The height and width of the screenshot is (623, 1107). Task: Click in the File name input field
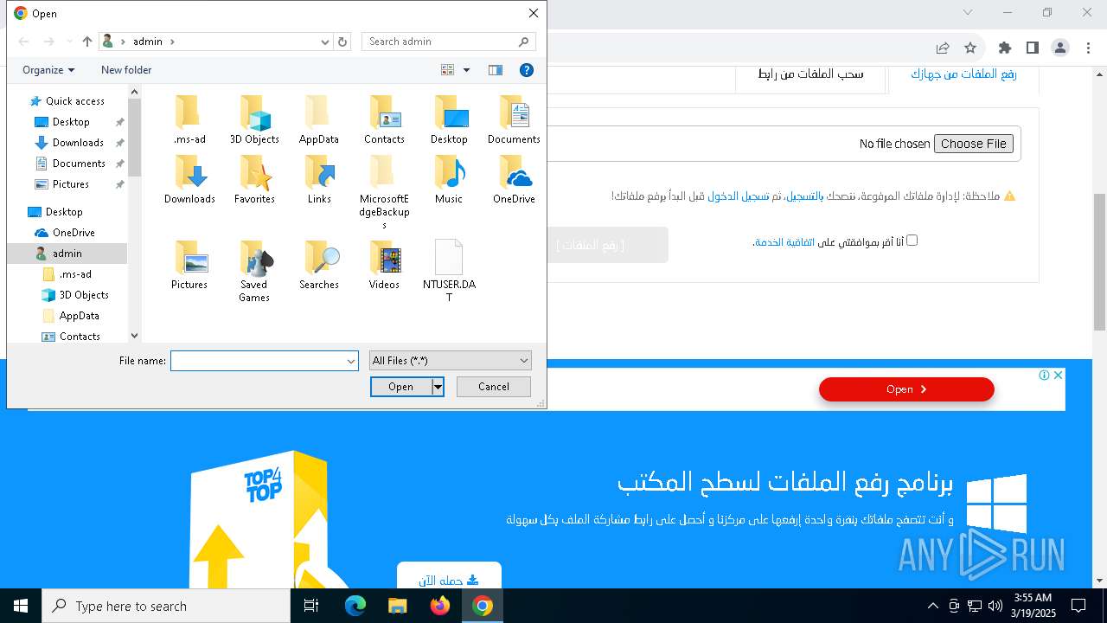(258, 361)
